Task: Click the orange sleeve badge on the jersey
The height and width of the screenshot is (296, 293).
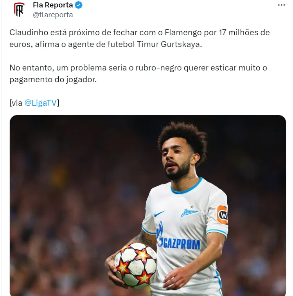Action: pos(222,215)
